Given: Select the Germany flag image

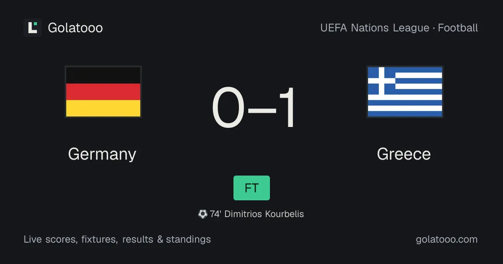Looking at the screenshot, I should (103, 92).
